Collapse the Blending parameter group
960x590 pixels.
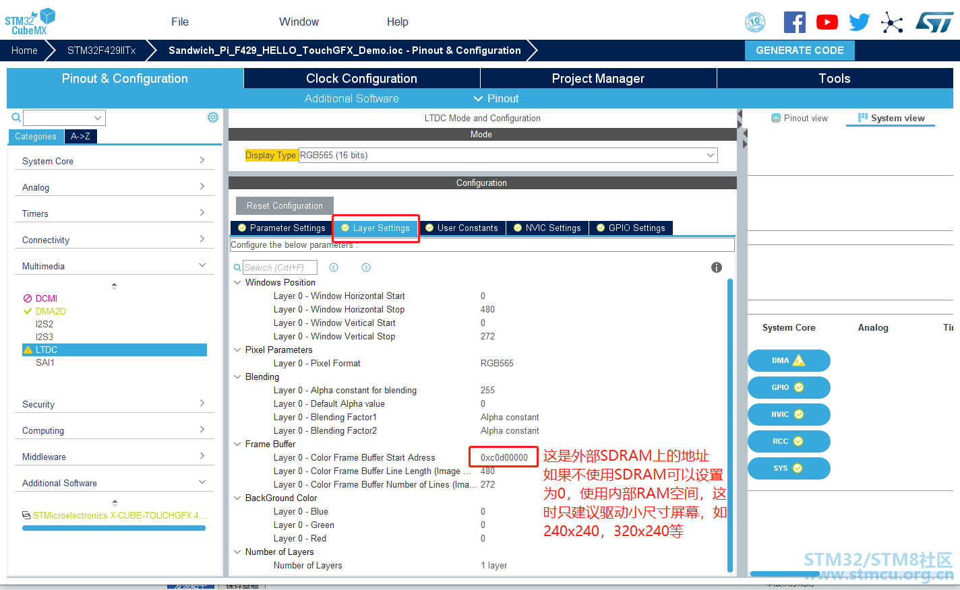(237, 376)
